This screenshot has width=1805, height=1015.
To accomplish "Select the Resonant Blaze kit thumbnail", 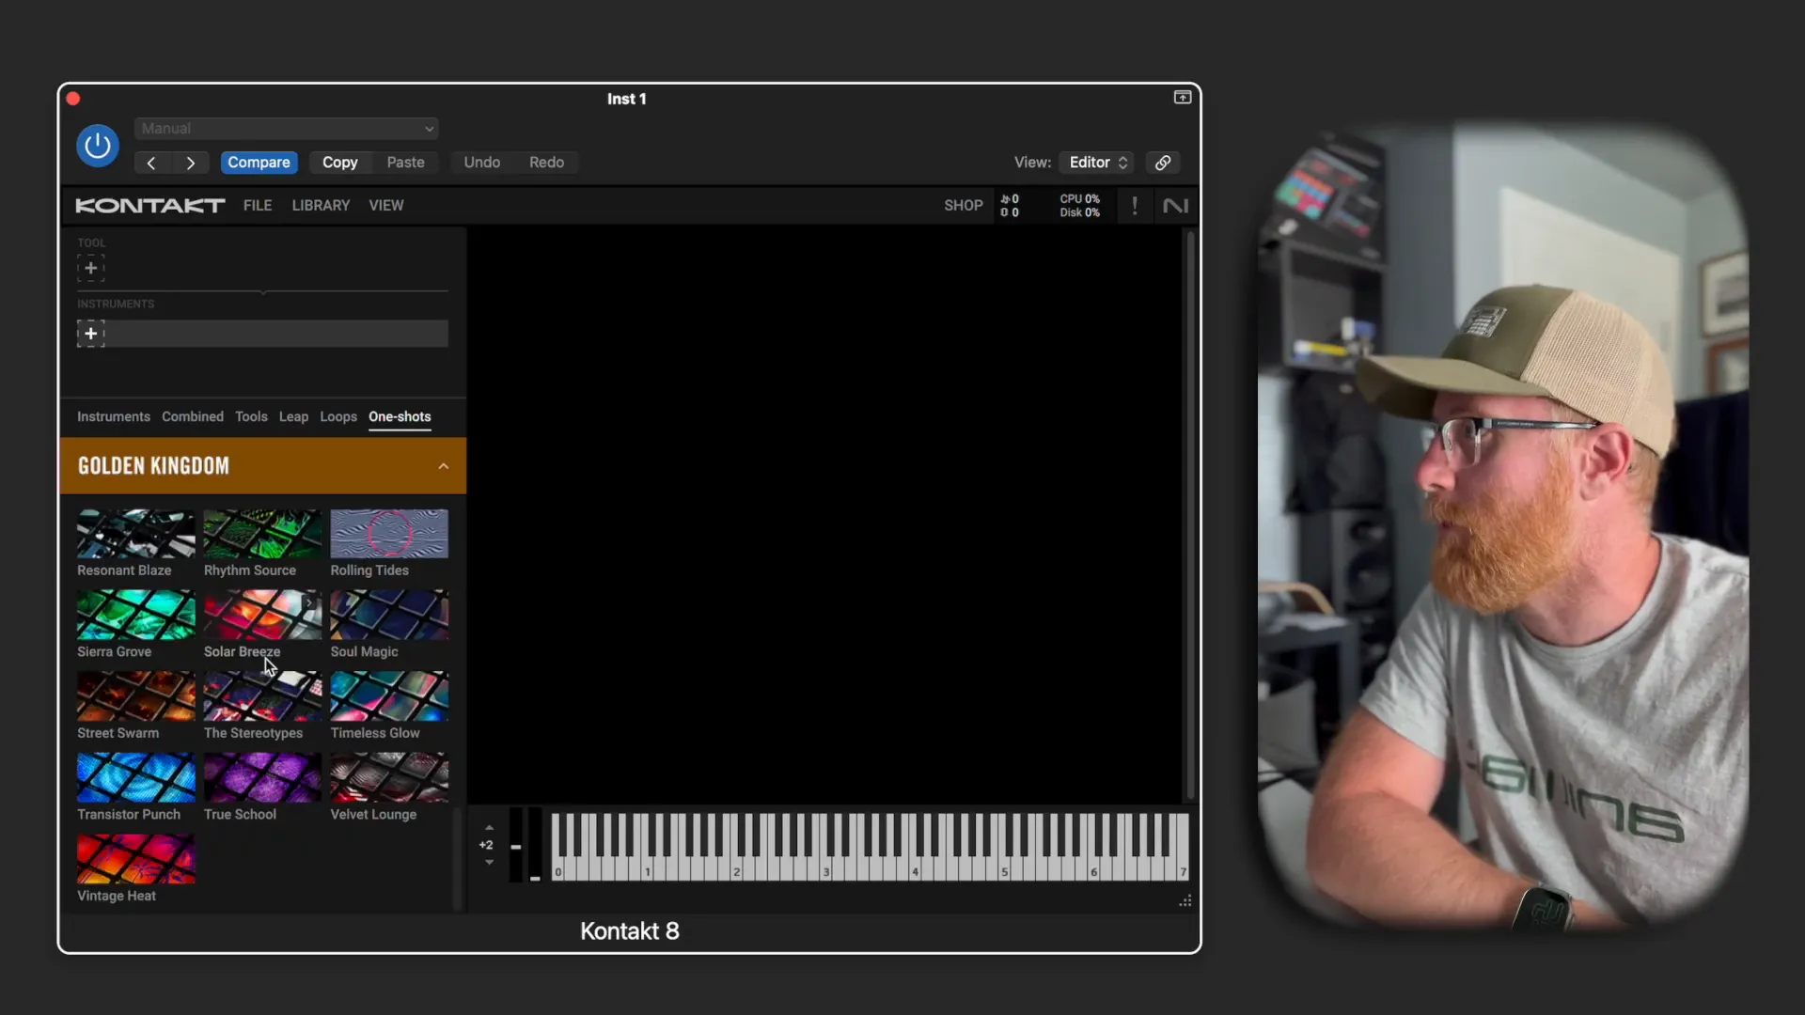I will pyautogui.click(x=136, y=534).
